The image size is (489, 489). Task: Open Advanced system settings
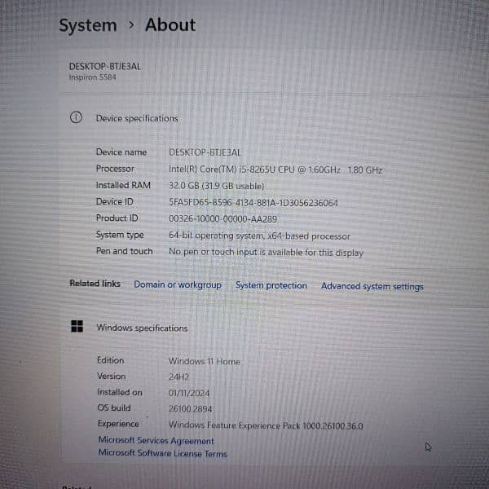click(x=372, y=286)
